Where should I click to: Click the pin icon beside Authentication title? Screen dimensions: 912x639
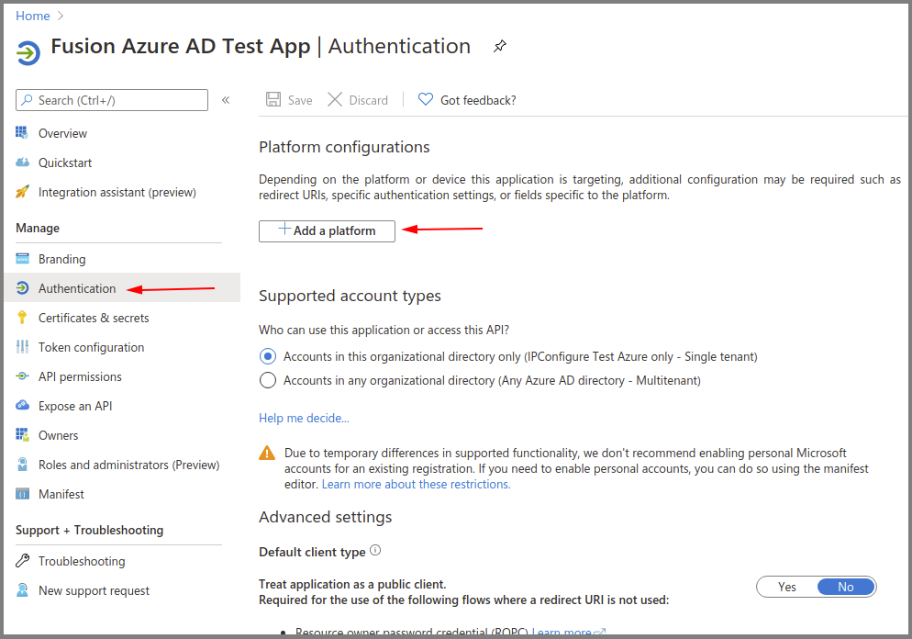[500, 46]
